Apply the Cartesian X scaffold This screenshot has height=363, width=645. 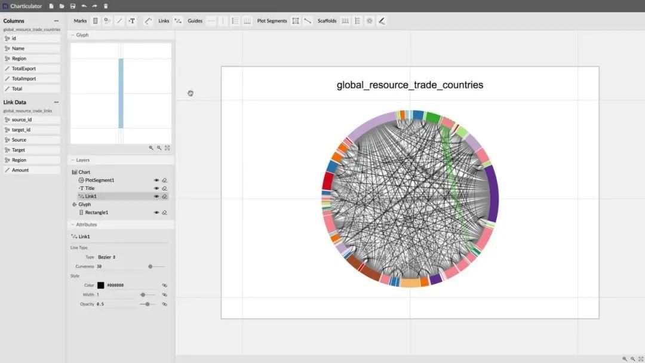[x=346, y=21]
